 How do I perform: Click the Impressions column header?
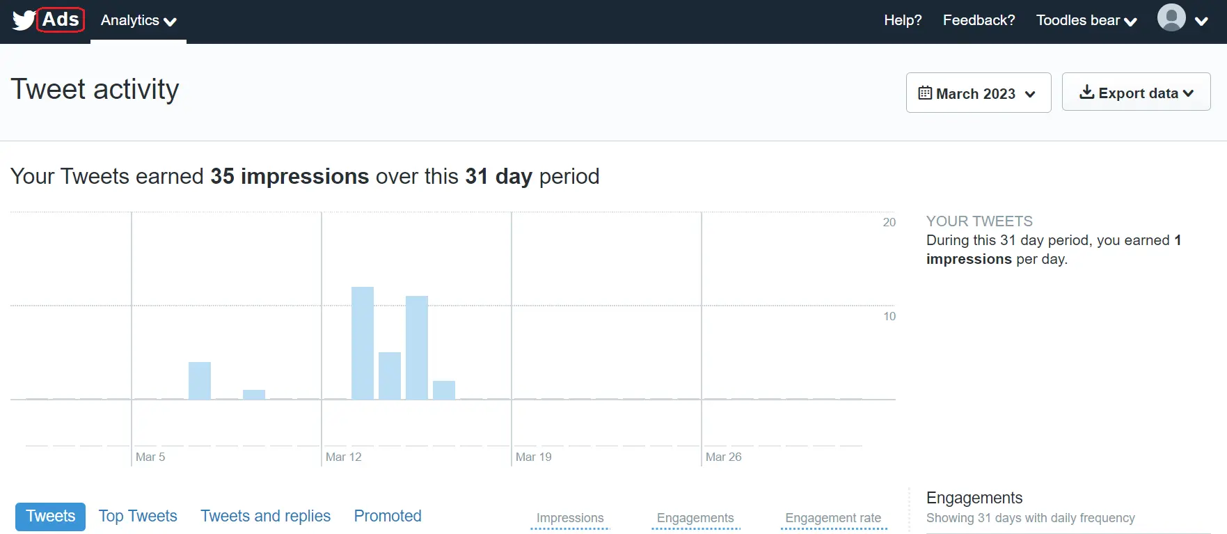point(570,518)
